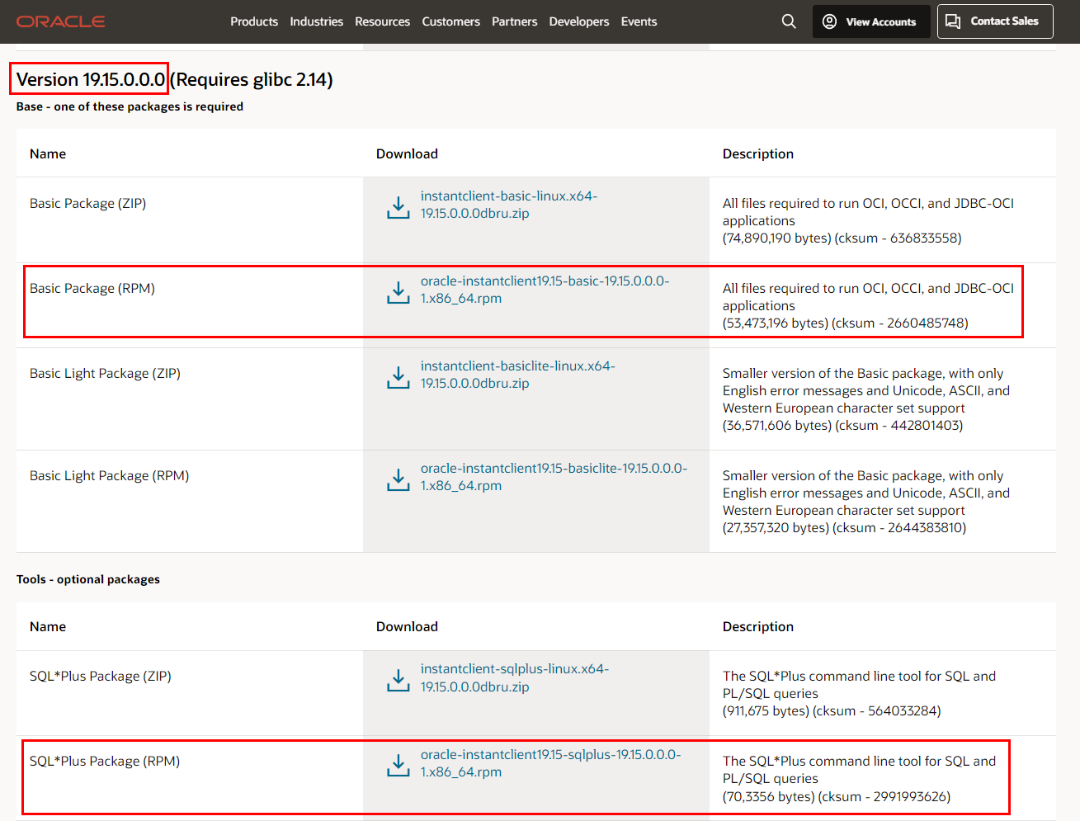Viewport: 1080px width, 821px height.
Task: Click download icon for Basic Package ZIP
Action: coord(399,207)
